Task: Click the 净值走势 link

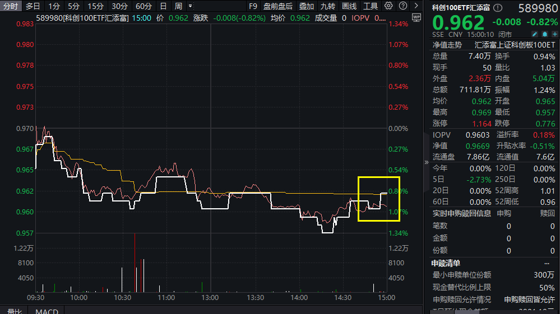Action: pos(447,45)
